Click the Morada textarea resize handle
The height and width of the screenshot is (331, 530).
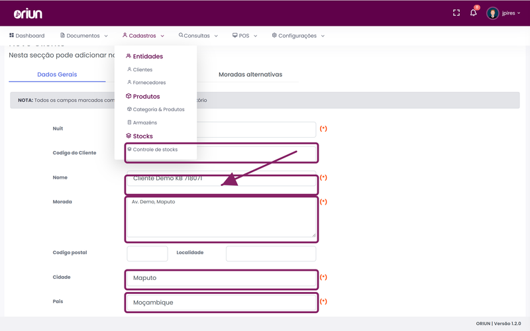pos(313,235)
